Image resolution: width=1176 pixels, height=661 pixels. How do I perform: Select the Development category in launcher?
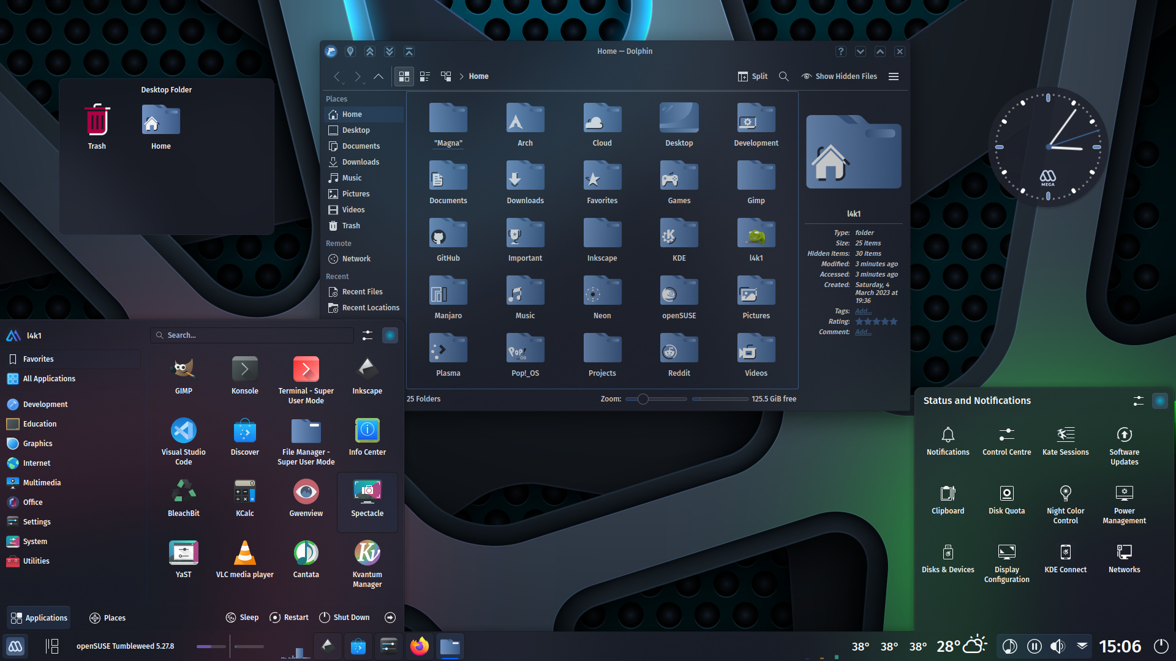73,405
